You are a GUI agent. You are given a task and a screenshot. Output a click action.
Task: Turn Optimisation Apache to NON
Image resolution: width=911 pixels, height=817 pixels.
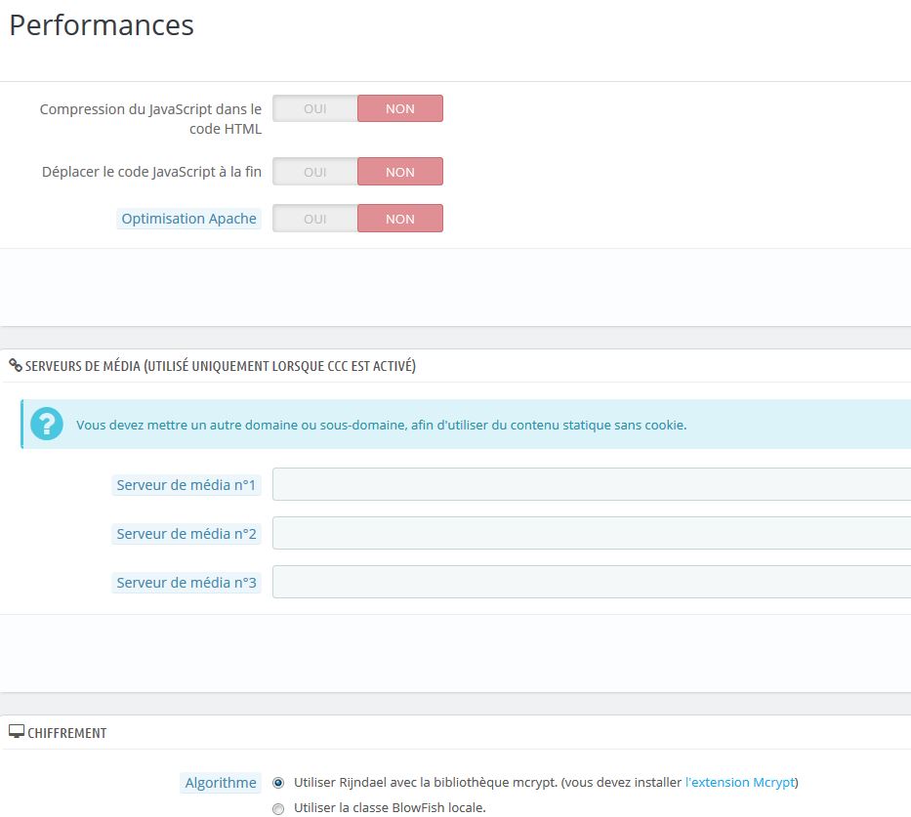pyautogui.click(x=400, y=219)
